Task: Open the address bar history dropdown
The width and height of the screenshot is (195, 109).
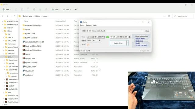Action: point(165,16)
